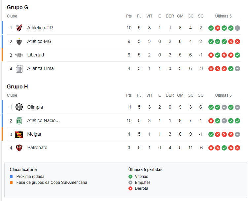Image resolution: width=250 pixels, height=201 pixels.
Task: Select the Alianza Lima team name
Action: (x=40, y=68)
